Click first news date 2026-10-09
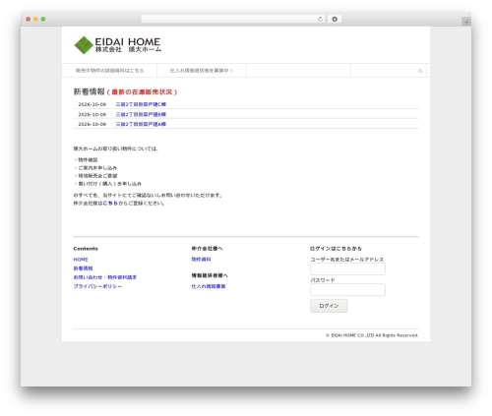 click(x=92, y=104)
